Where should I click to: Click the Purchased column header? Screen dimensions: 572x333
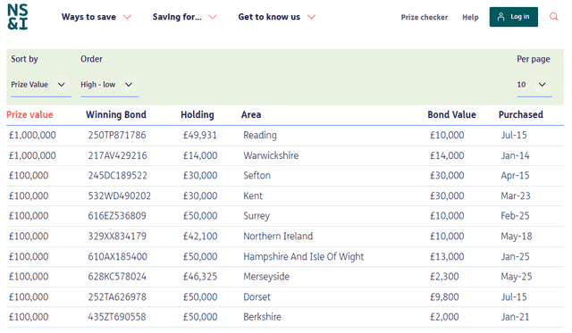[521, 115]
